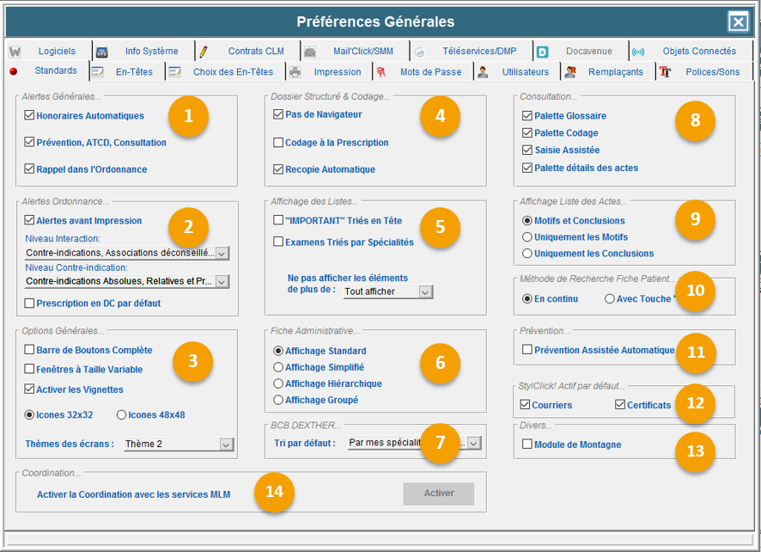This screenshot has height=552, width=761.
Task: Expand the Niveau Interaction dropdown
Action: (222, 254)
